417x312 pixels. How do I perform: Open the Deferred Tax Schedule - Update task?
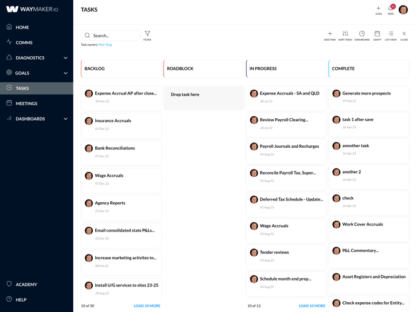287,204
